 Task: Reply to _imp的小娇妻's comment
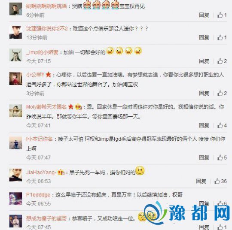(204, 61)
